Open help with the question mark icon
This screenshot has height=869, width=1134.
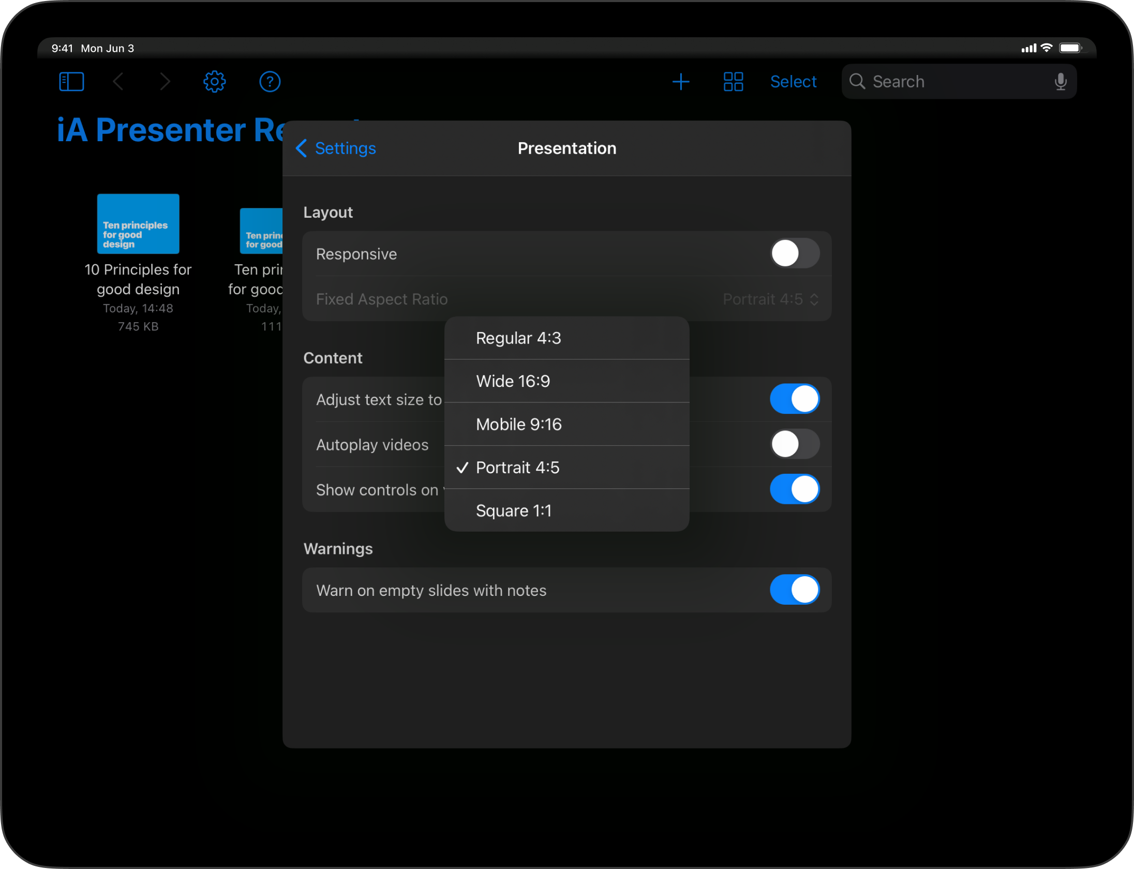click(270, 82)
